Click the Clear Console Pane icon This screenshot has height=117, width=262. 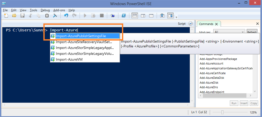click(x=55, y=16)
